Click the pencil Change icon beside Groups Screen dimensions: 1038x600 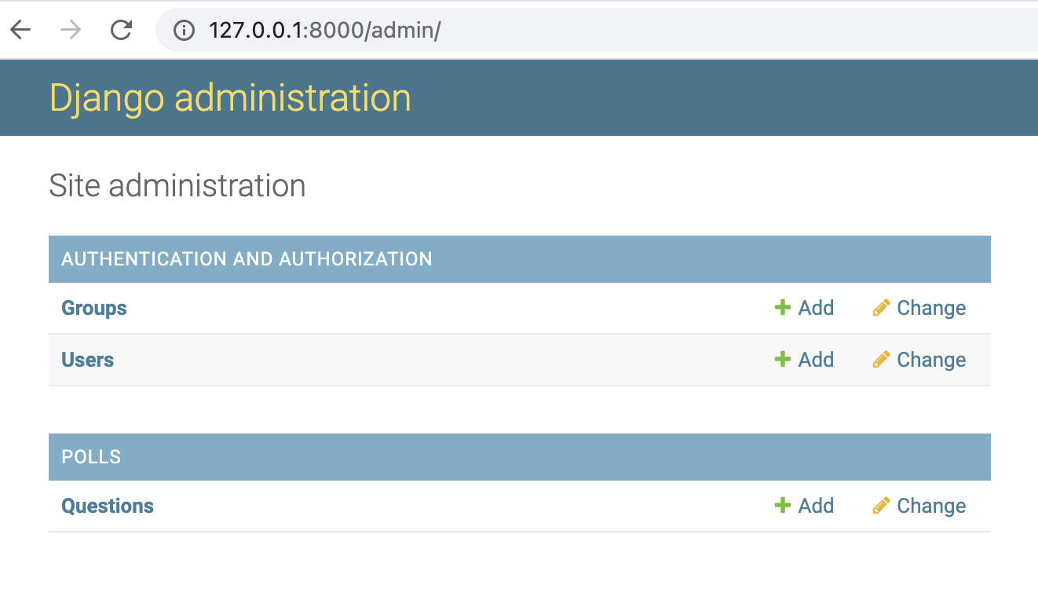(881, 307)
